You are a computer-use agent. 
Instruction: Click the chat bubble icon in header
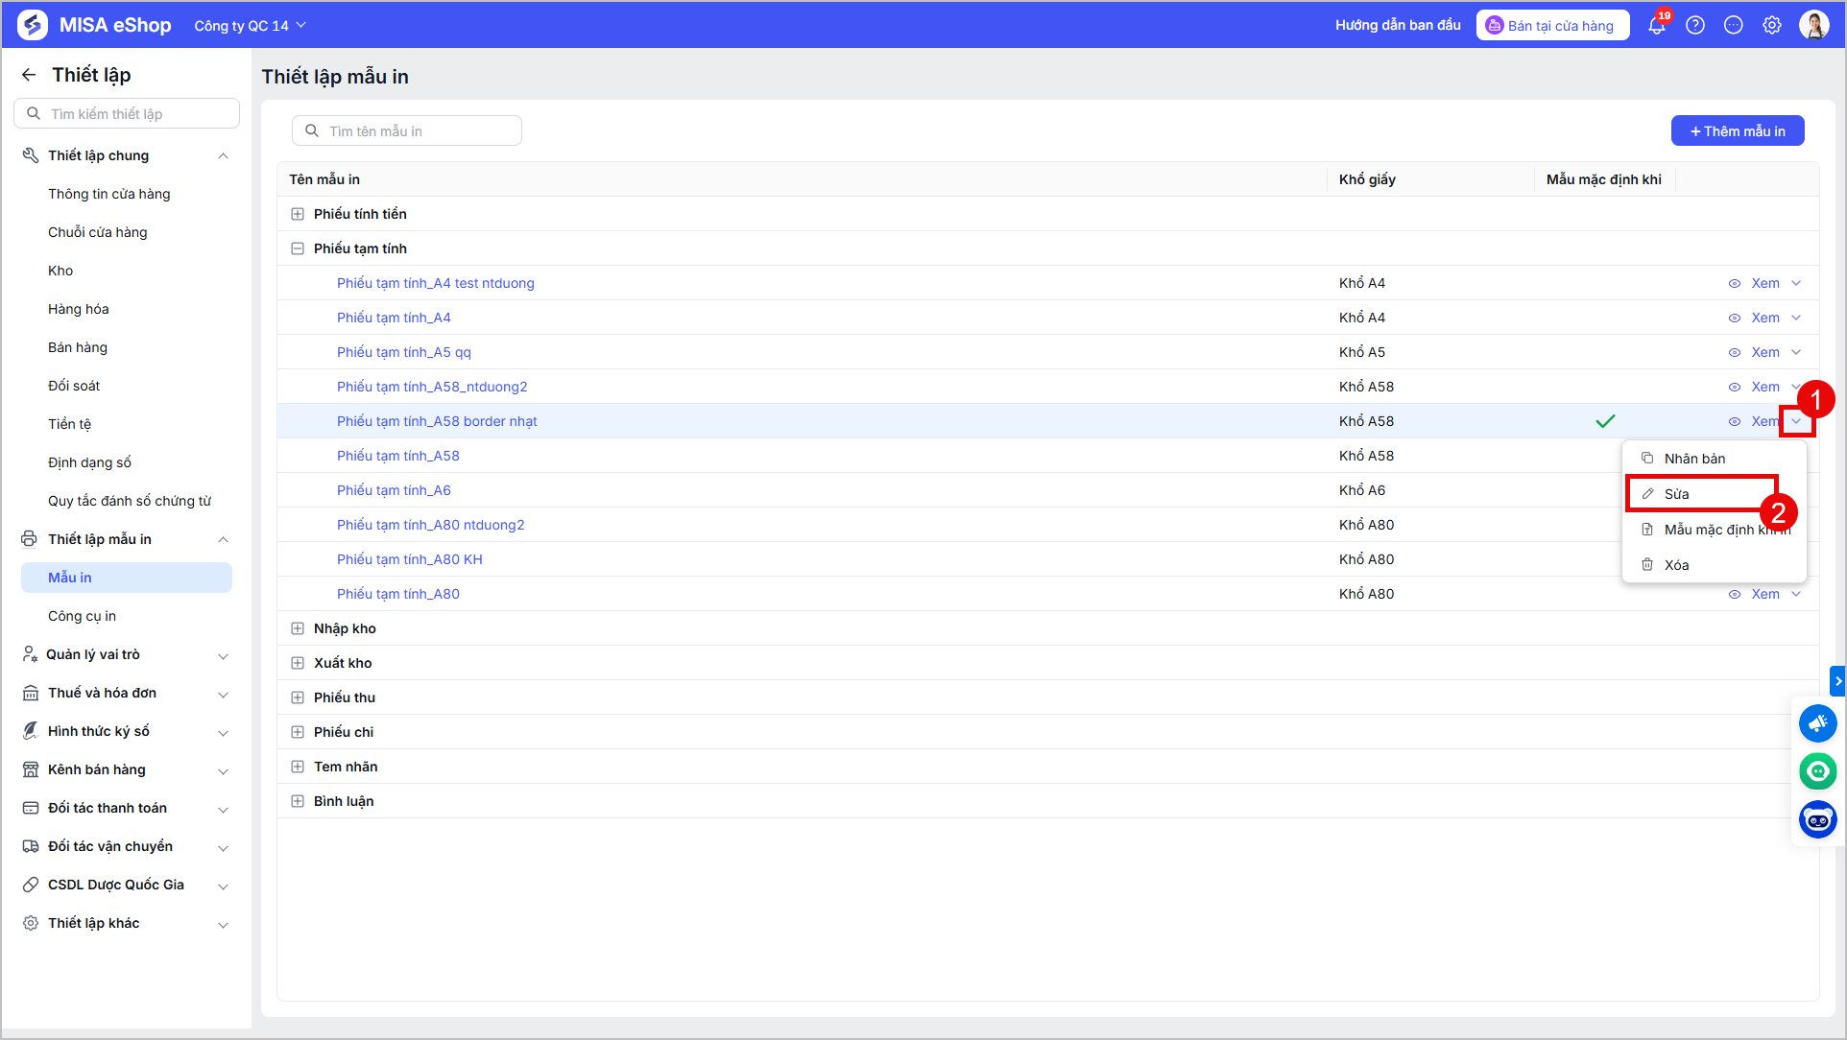(x=1734, y=26)
